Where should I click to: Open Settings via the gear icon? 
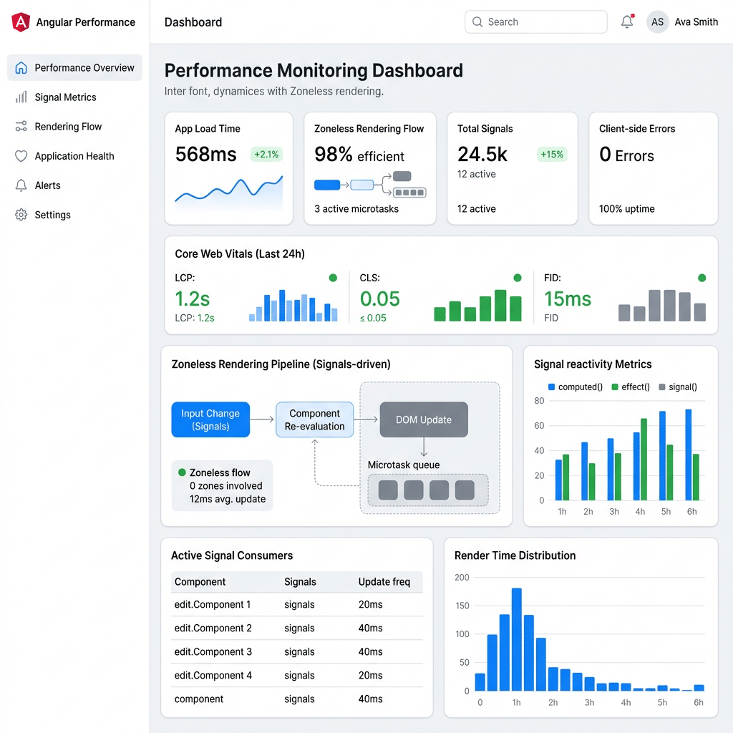pyautogui.click(x=21, y=215)
